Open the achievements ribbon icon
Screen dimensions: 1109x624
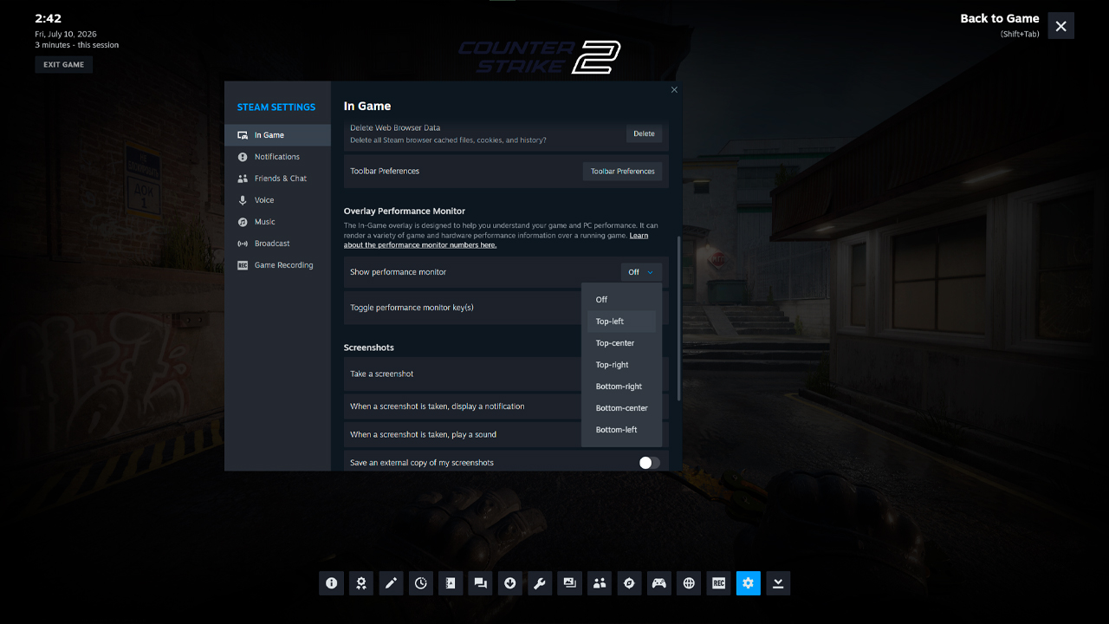coord(361,583)
